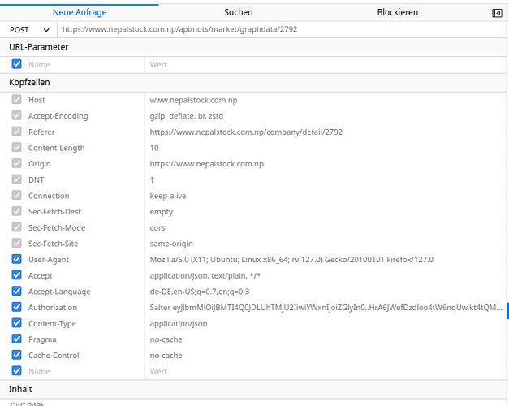Open the Suchen tab
The image size is (509, 406).
[x=238, y=12]
